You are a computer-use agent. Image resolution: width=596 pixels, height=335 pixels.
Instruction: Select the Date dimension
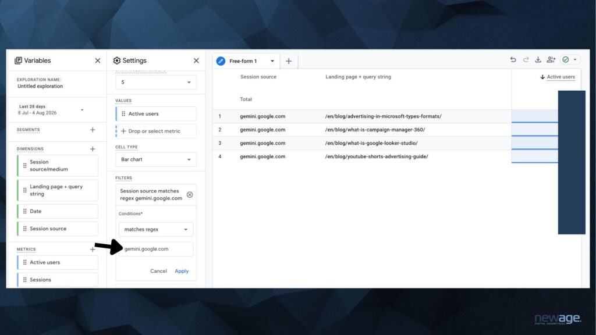click(x=58, y=211)
